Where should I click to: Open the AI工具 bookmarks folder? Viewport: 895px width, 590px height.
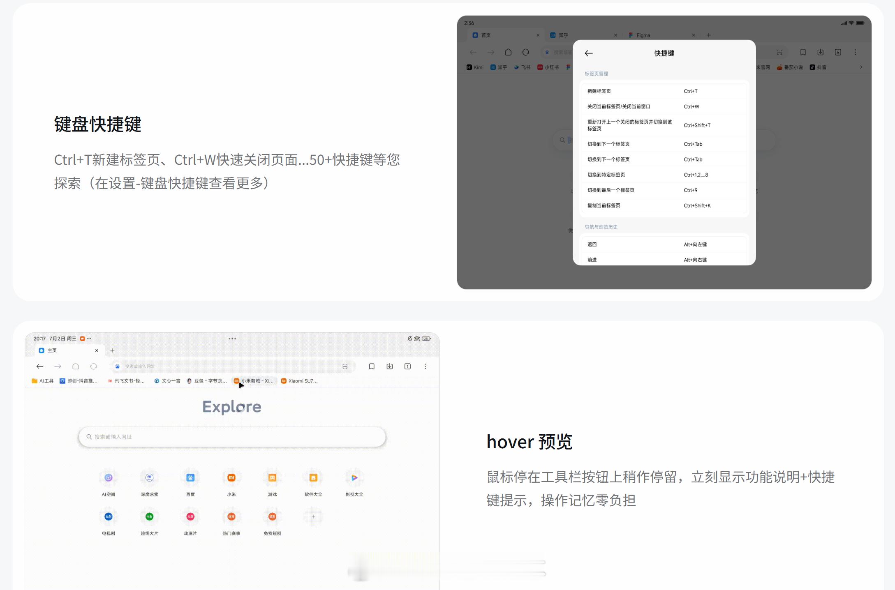click(43, 381)
